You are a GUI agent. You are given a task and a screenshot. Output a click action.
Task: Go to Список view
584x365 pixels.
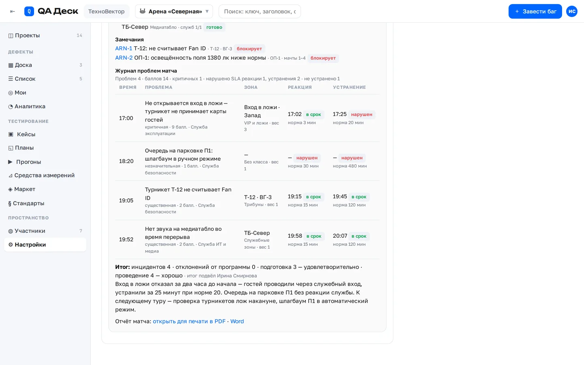[45, 79]
